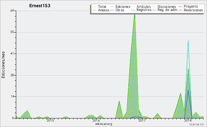The height and width of the screenshot is (127, 207).
Task: Click the red Reversiones legend line swatch
Action: point(180,10)
